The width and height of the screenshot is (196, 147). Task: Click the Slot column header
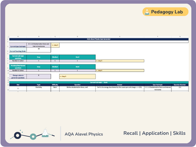18,85
